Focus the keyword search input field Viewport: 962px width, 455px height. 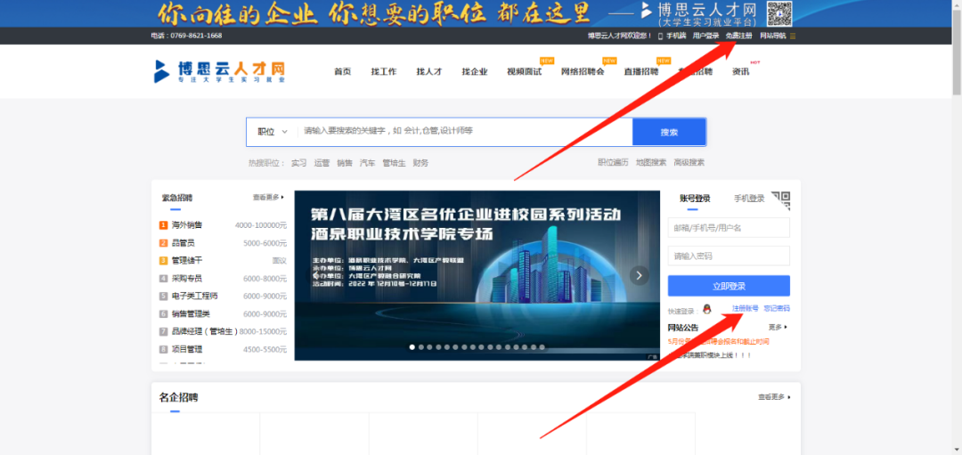tap(466, 132)
